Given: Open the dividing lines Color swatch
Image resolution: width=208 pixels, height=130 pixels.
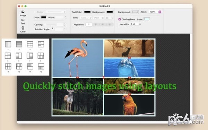Looking at the screenshot, I should (147, 19).
